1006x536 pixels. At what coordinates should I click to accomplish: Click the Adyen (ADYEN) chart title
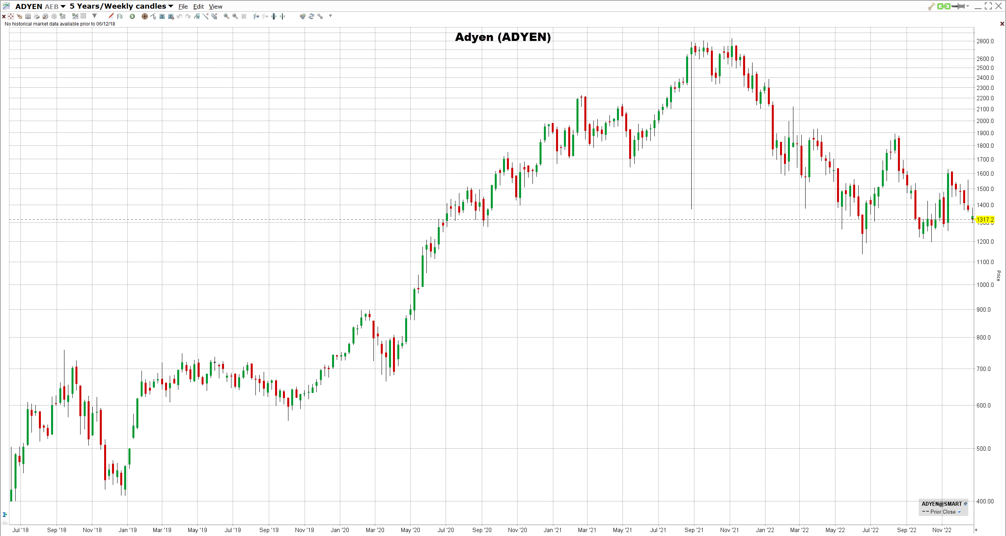click(x=503, y=37)
